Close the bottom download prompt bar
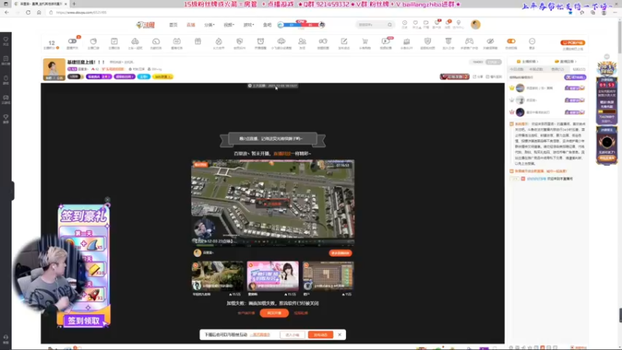This screenshot has height=350, width=622. tap(339, 334)
